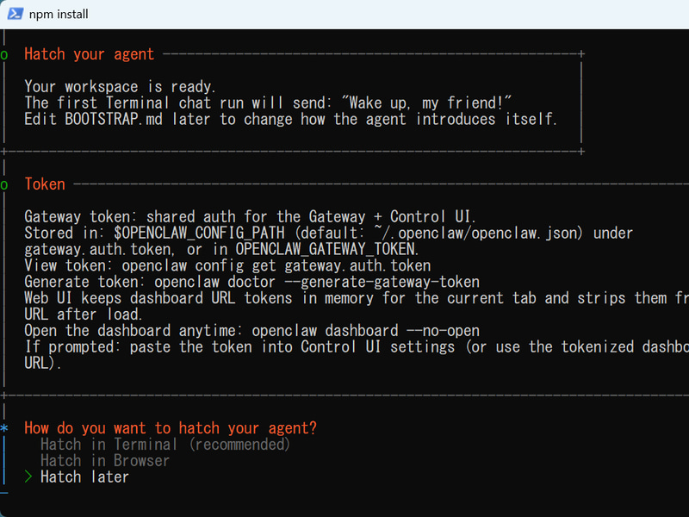Click the How do you want to hatch question

click(171, 428)
